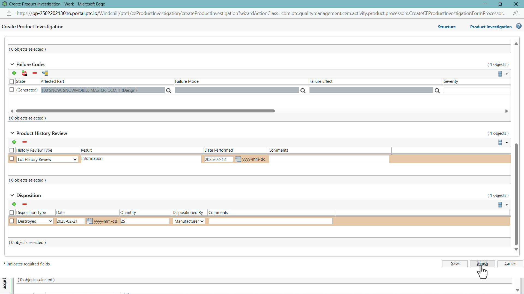
Task: Collapse the Failure Codes section
Action: point(12,64)
